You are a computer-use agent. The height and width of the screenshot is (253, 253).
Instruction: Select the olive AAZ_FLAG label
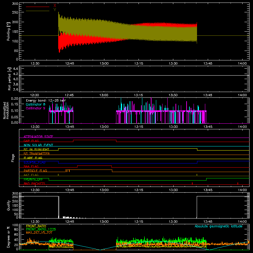click(31, 175)
